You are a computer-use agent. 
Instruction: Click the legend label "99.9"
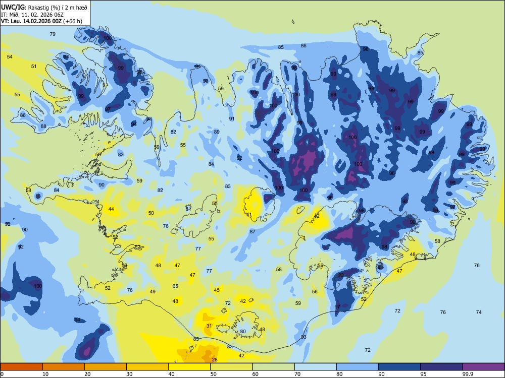click(x=468, y=374)
